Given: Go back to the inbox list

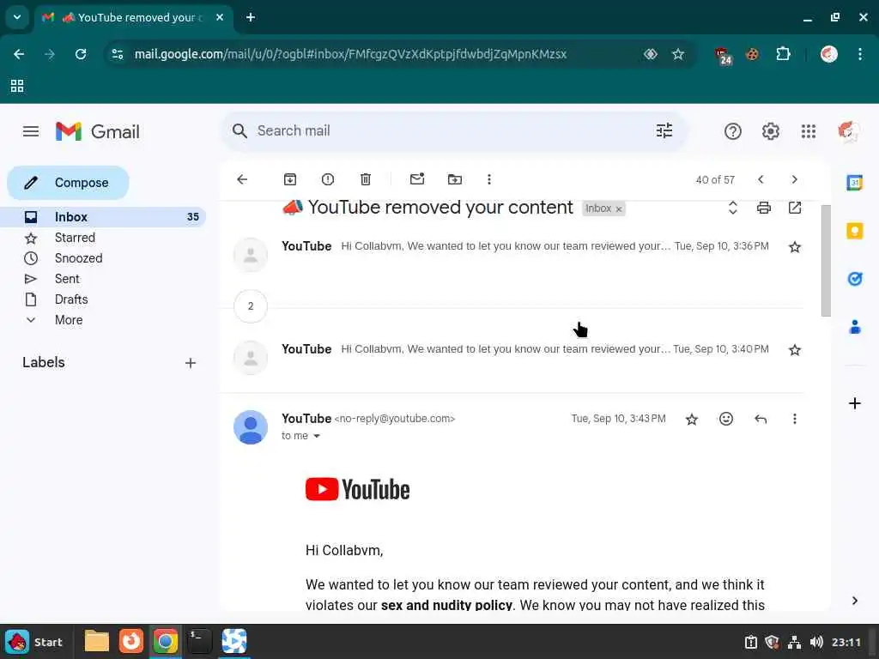Looking at the screenshot, I should [x=242, y=179].
